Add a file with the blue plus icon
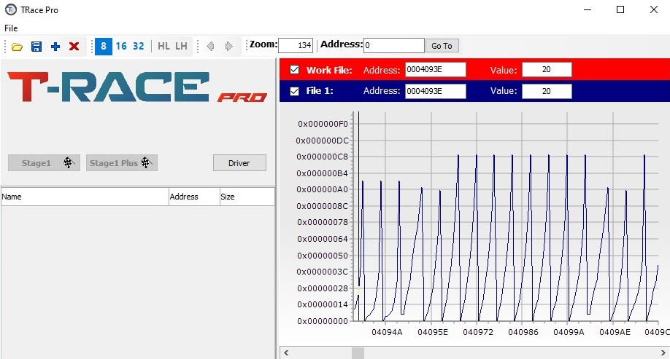The width and height of the screenshot is (670, 359). tap(55, 46)
